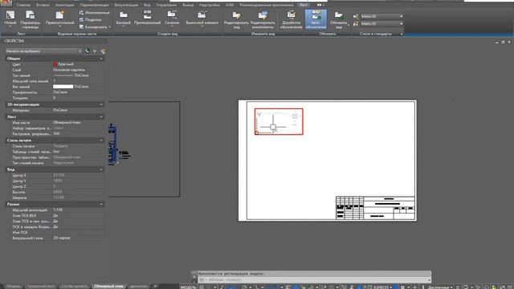514x289 pixels.
Task: Click the Подрезка viewport clip button
Action: point(91,20)
